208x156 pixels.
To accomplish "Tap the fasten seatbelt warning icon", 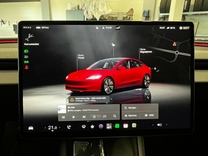I will [x=29, y=37].
